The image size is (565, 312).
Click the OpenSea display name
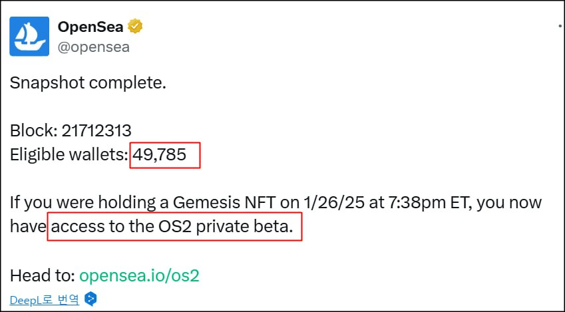[x=91, y=27]
